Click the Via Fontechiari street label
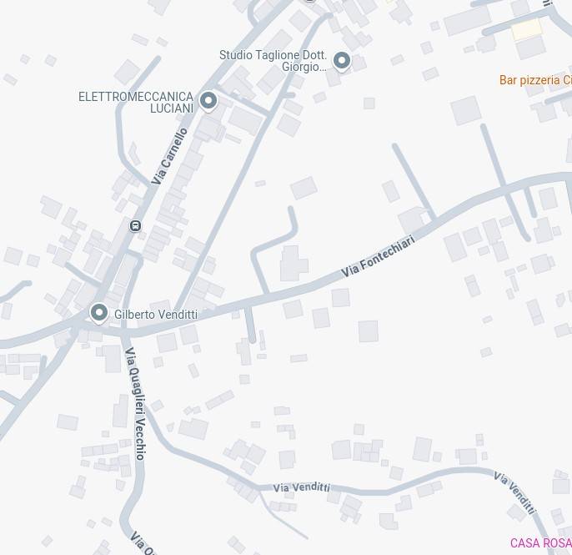The image size is (572, 555). (378, 256)
